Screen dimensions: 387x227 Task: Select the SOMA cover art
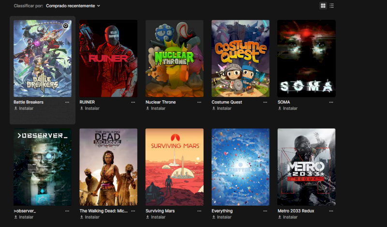pyautogui.click(x=306, y=59)
